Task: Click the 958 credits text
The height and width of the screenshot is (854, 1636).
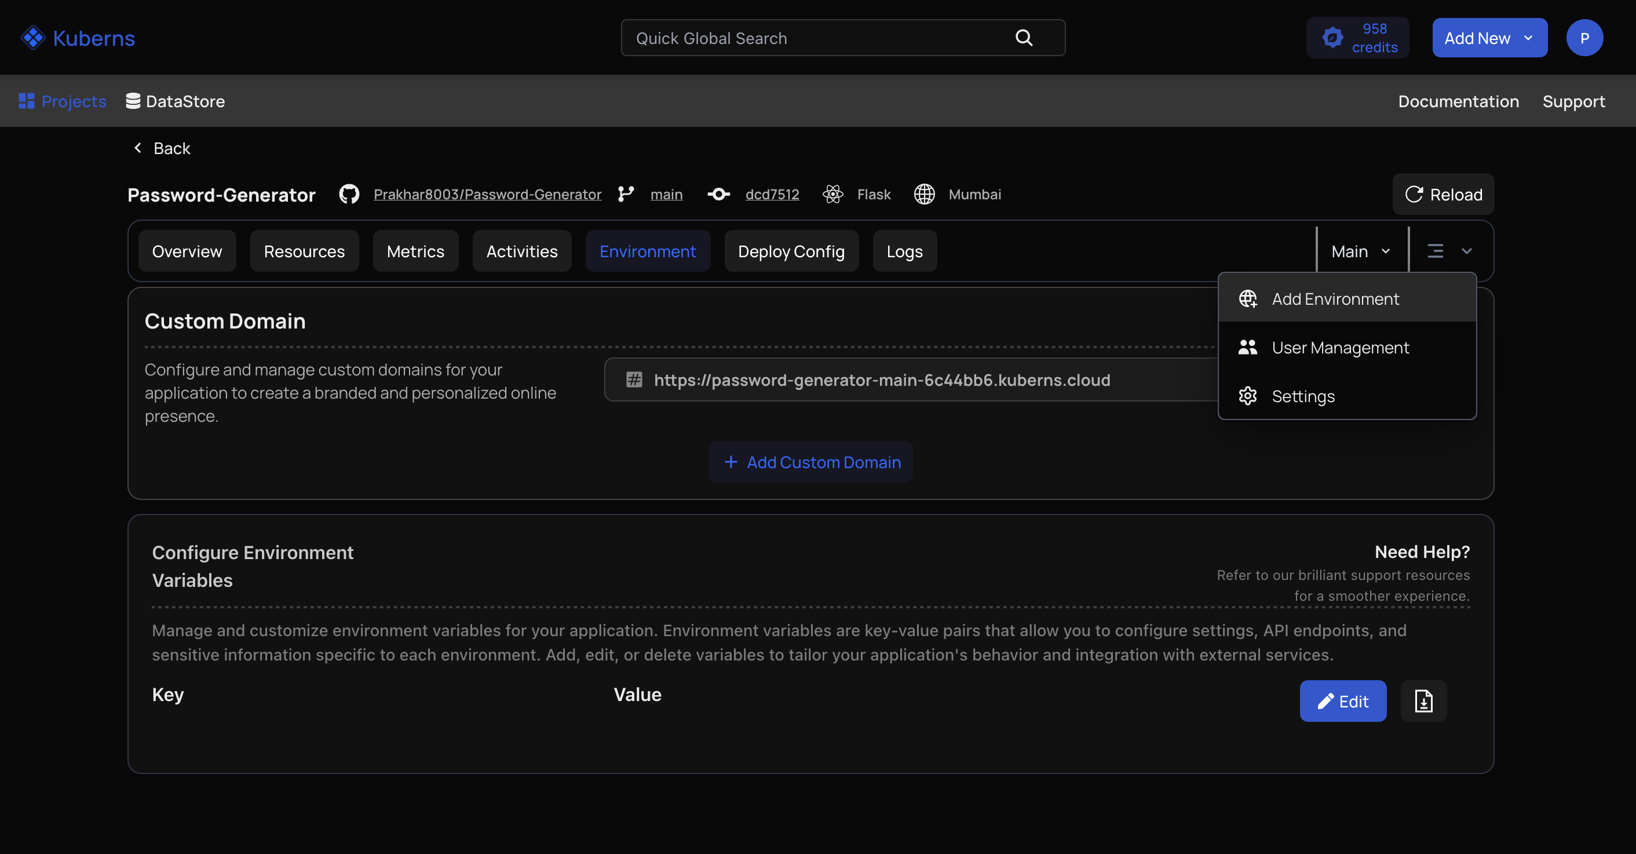Action: [x=1374, y=38]
